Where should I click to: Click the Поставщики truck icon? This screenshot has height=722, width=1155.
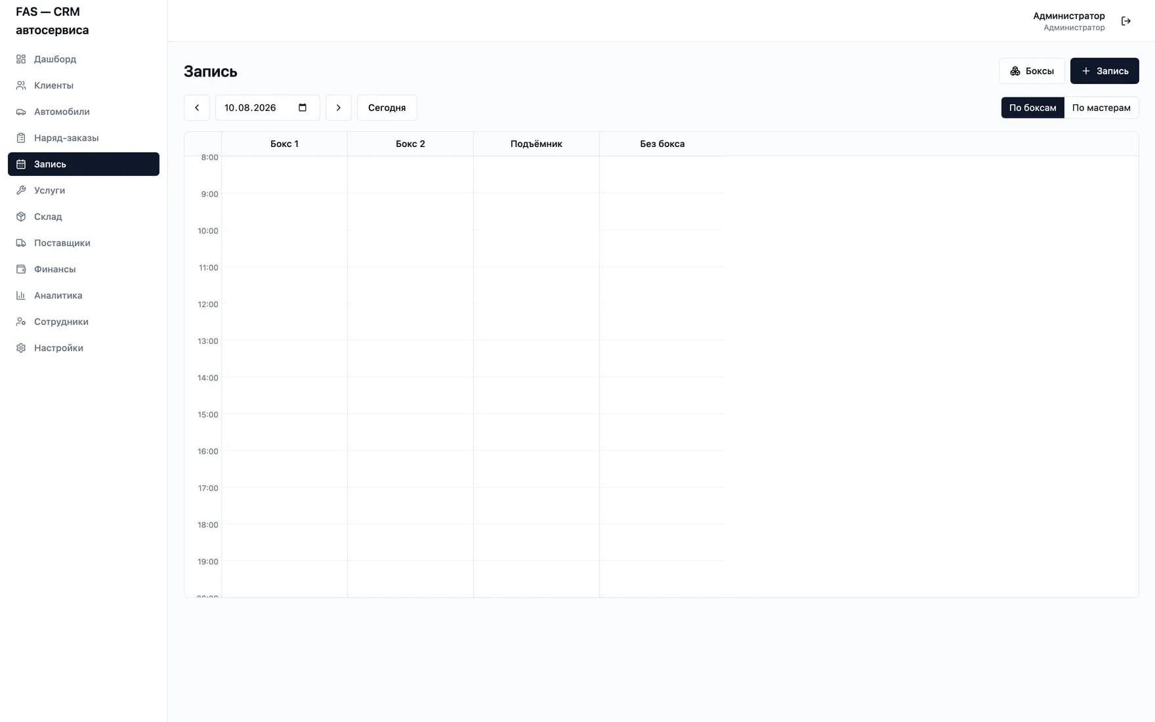(x=21, y=243)
